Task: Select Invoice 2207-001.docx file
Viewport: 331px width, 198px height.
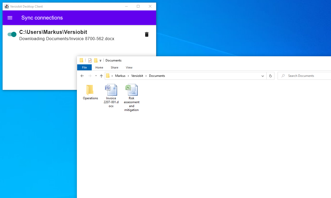Action: [x=111, y=96]
